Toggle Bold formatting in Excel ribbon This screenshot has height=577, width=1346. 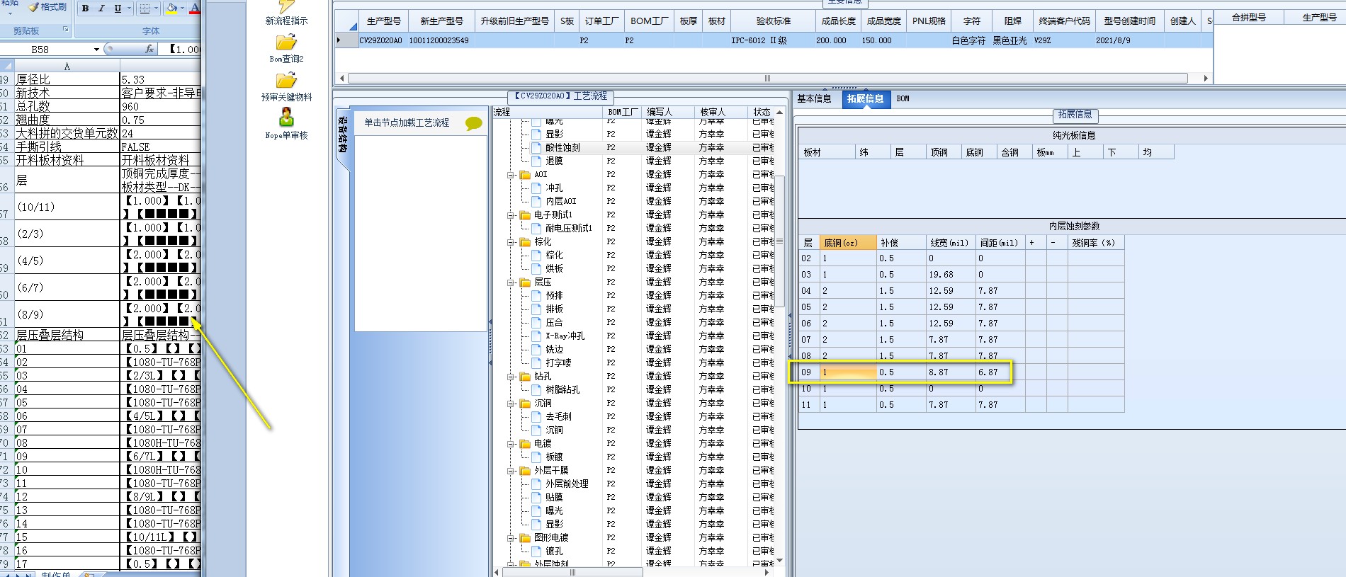click(85, 8)
